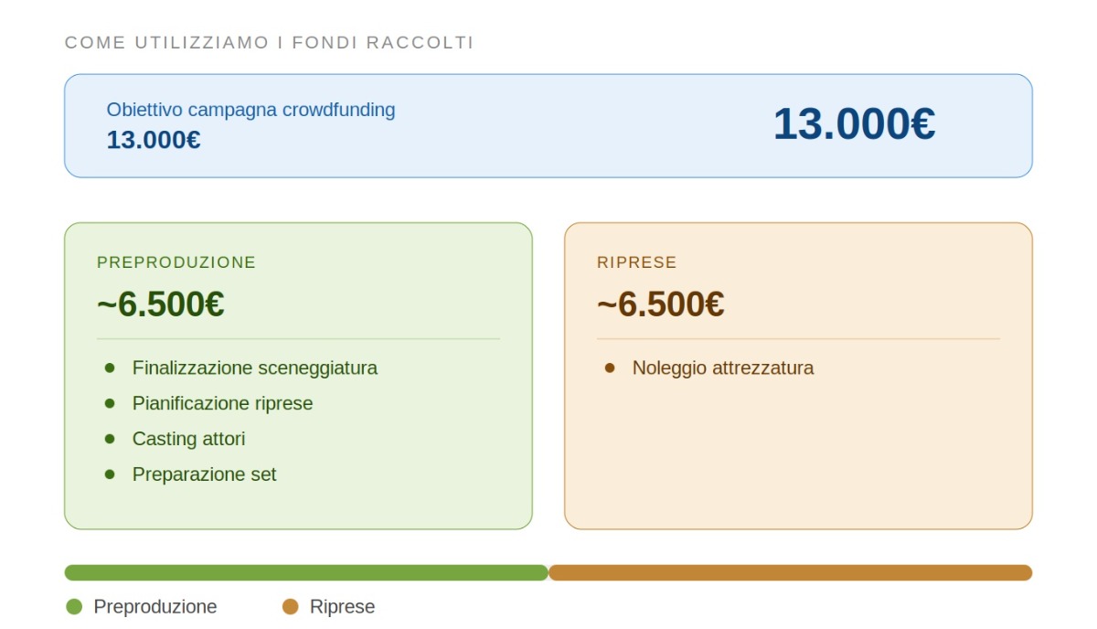Click the RIPRESE card heading
1097x629 pixels.
pos(636,262)
